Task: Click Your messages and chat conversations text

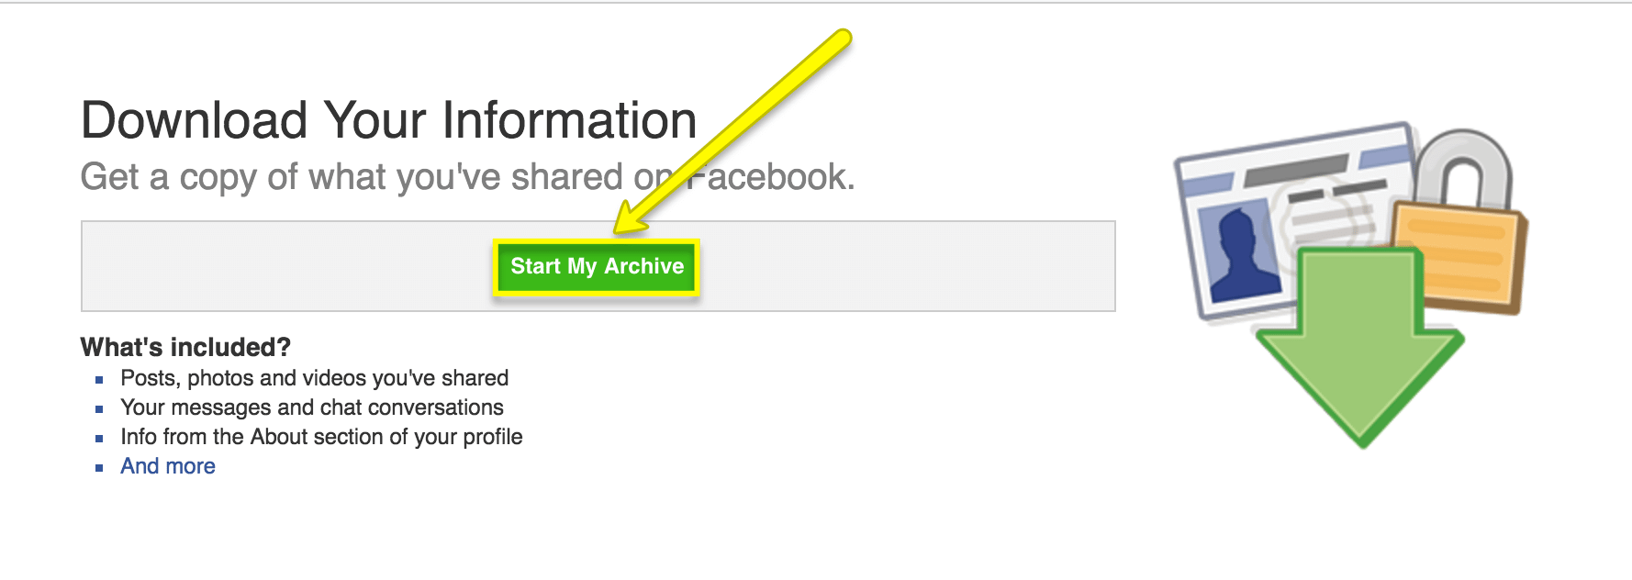Action: pos(311,407)
